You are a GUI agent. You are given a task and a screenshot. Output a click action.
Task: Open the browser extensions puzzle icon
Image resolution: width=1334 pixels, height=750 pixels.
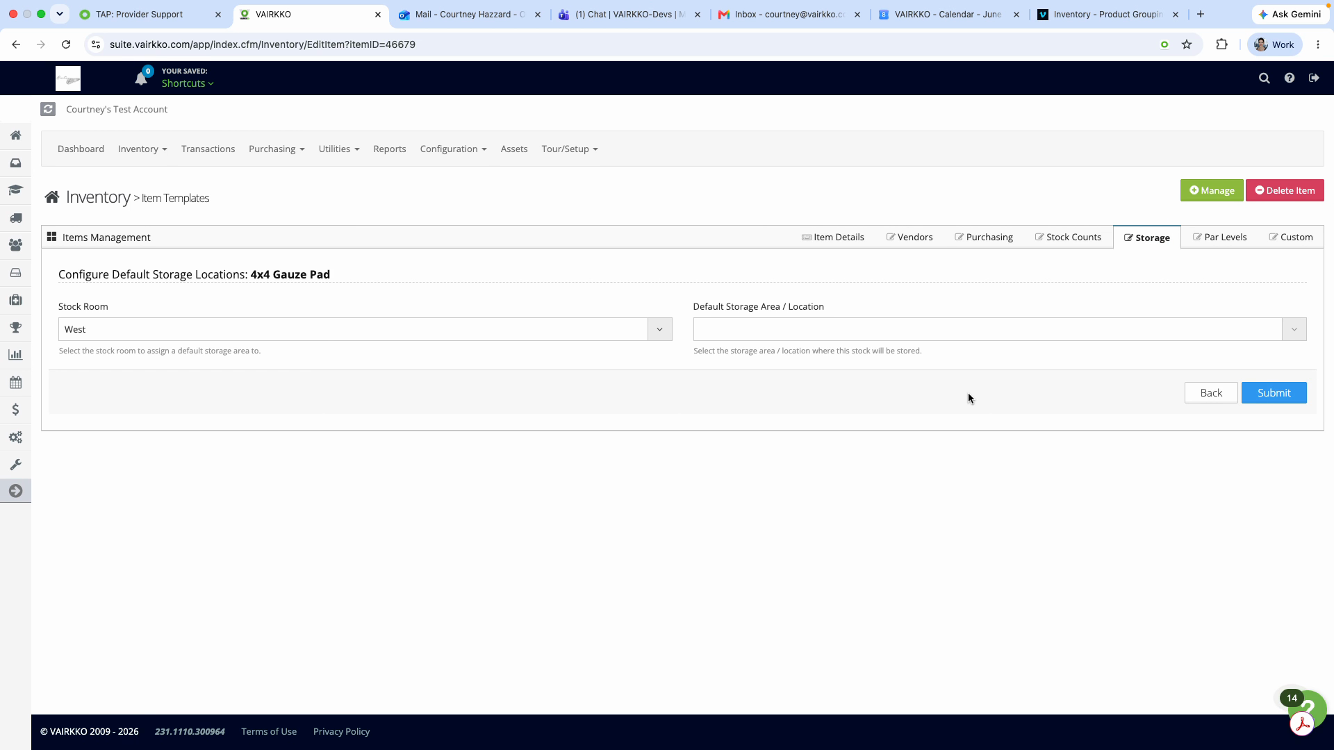1221,44
